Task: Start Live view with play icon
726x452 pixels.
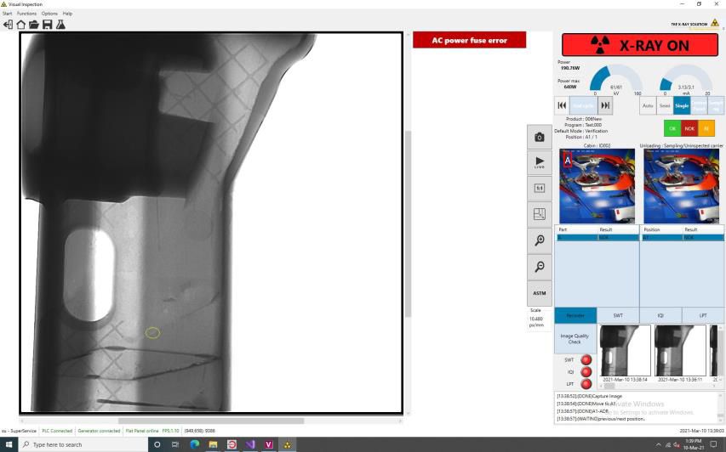Action: pyautogui.click(x=539, y=161)
